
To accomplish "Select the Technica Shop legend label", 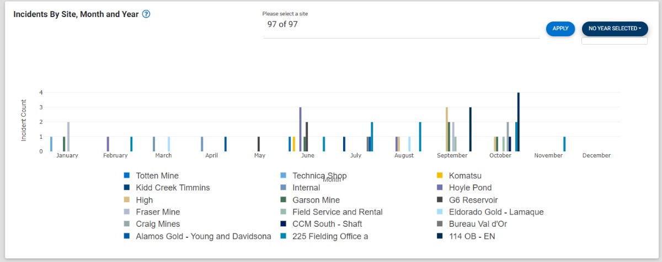I will pos(320,176).
